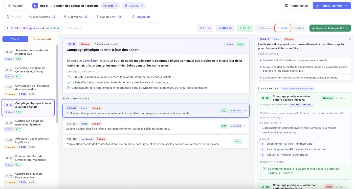
Task: Open the GLM 5.2 model dropdown
Action: coord(134,6)
